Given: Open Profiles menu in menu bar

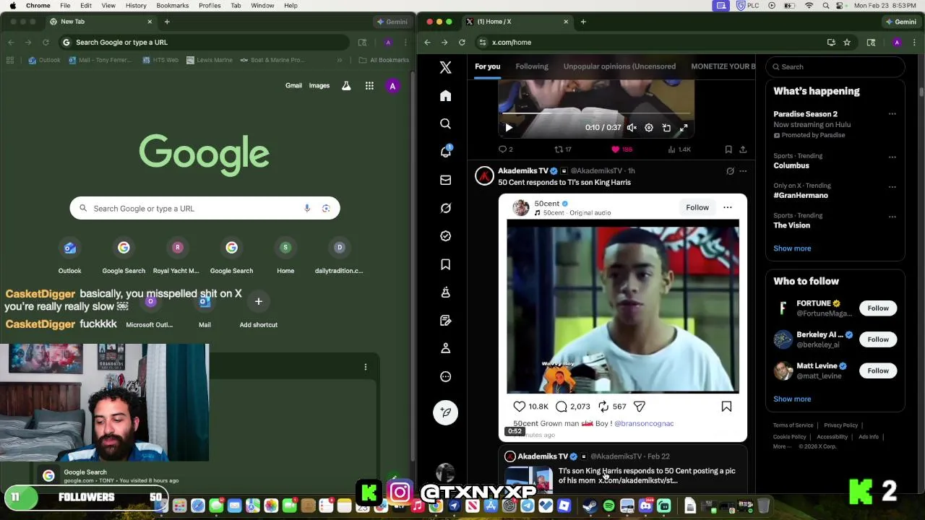Looking at the screenshot, I should (210, 5).
